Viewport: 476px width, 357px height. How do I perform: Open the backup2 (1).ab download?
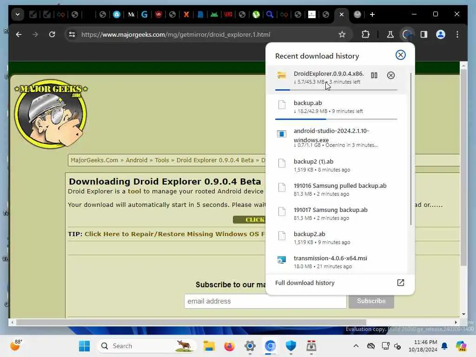click(x=336, y=165)
